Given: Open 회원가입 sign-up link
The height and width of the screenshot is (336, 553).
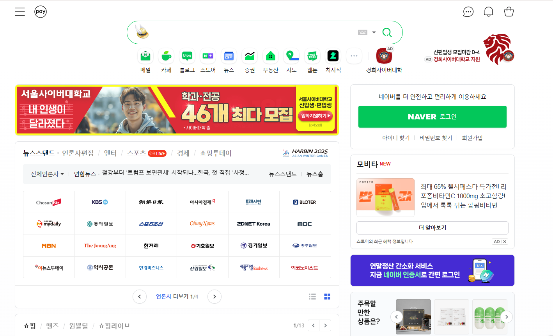Looking at the screenshot, I should tap(472, 138).
